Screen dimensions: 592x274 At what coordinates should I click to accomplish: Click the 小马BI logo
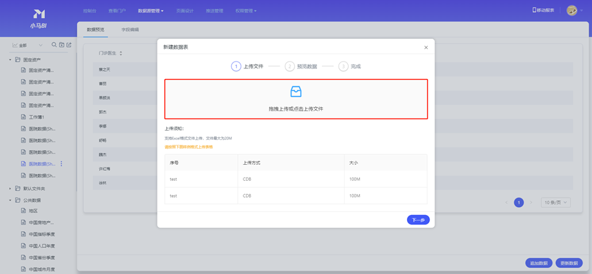38,18
